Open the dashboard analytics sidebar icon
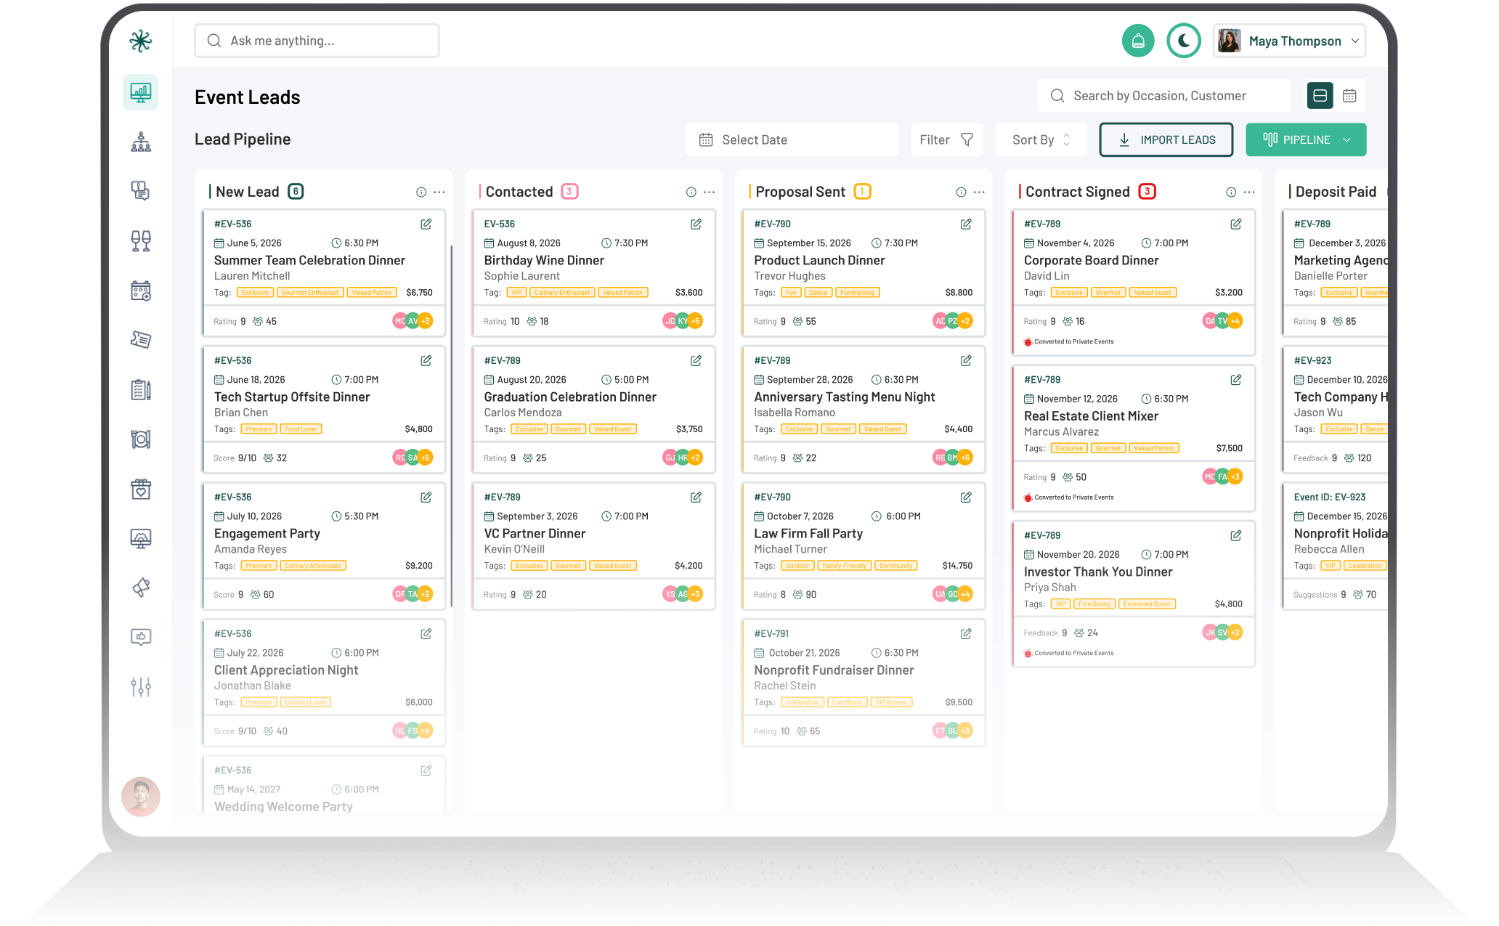The width and height of the screenshot is (1499, 926). coord(141,93)
